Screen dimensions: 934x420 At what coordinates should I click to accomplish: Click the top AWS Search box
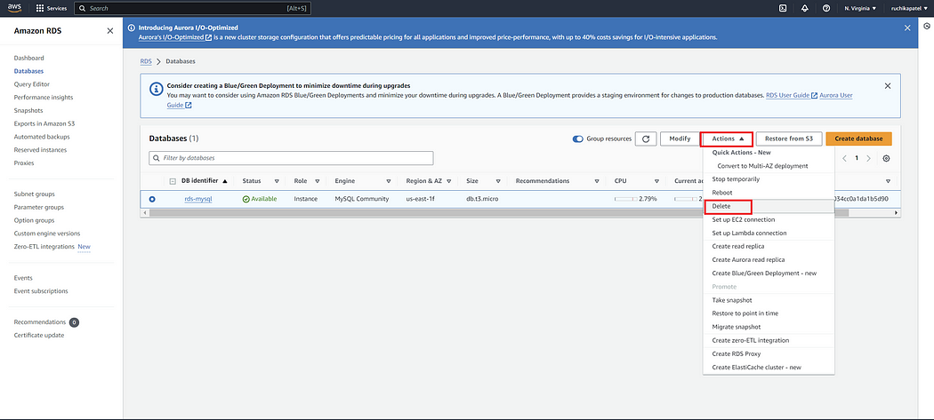pos(193,8)
